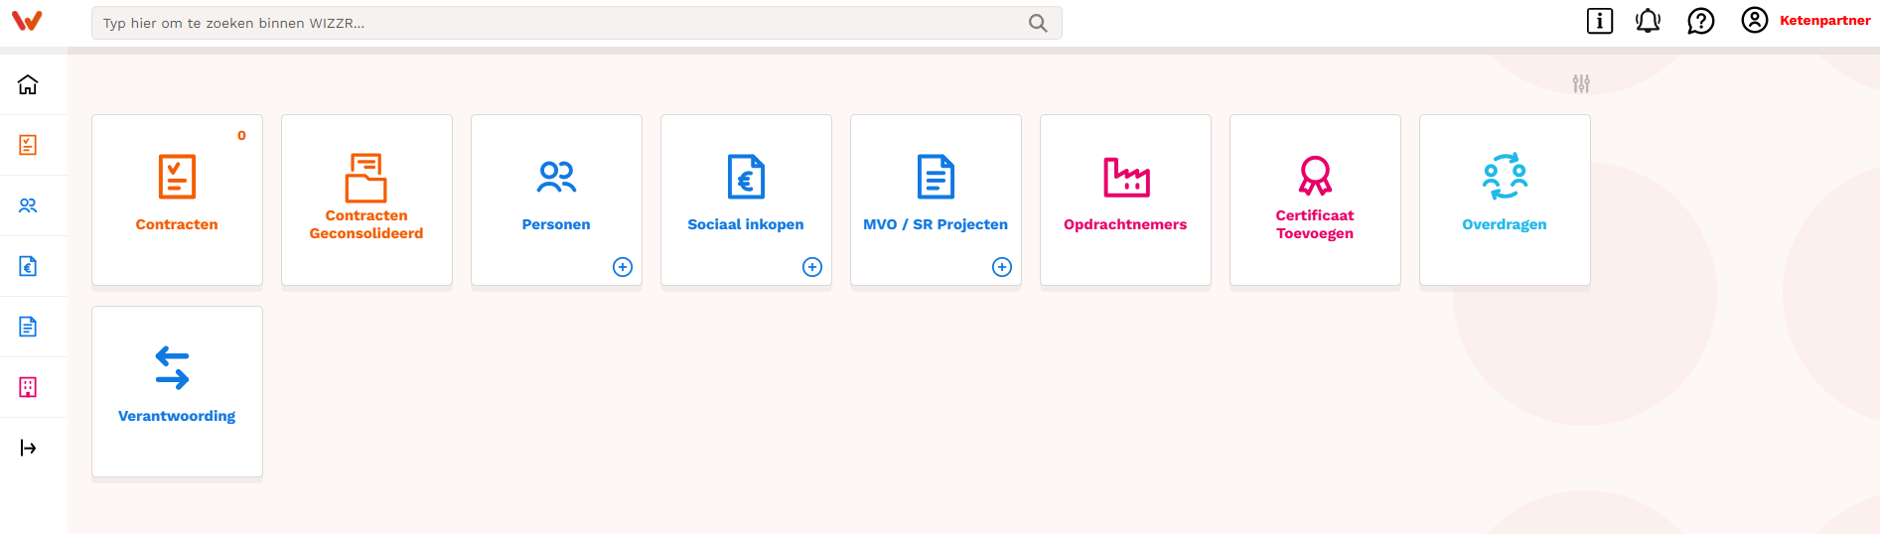
Task: Go to Home in the sidebar
Action: [28, 84]
